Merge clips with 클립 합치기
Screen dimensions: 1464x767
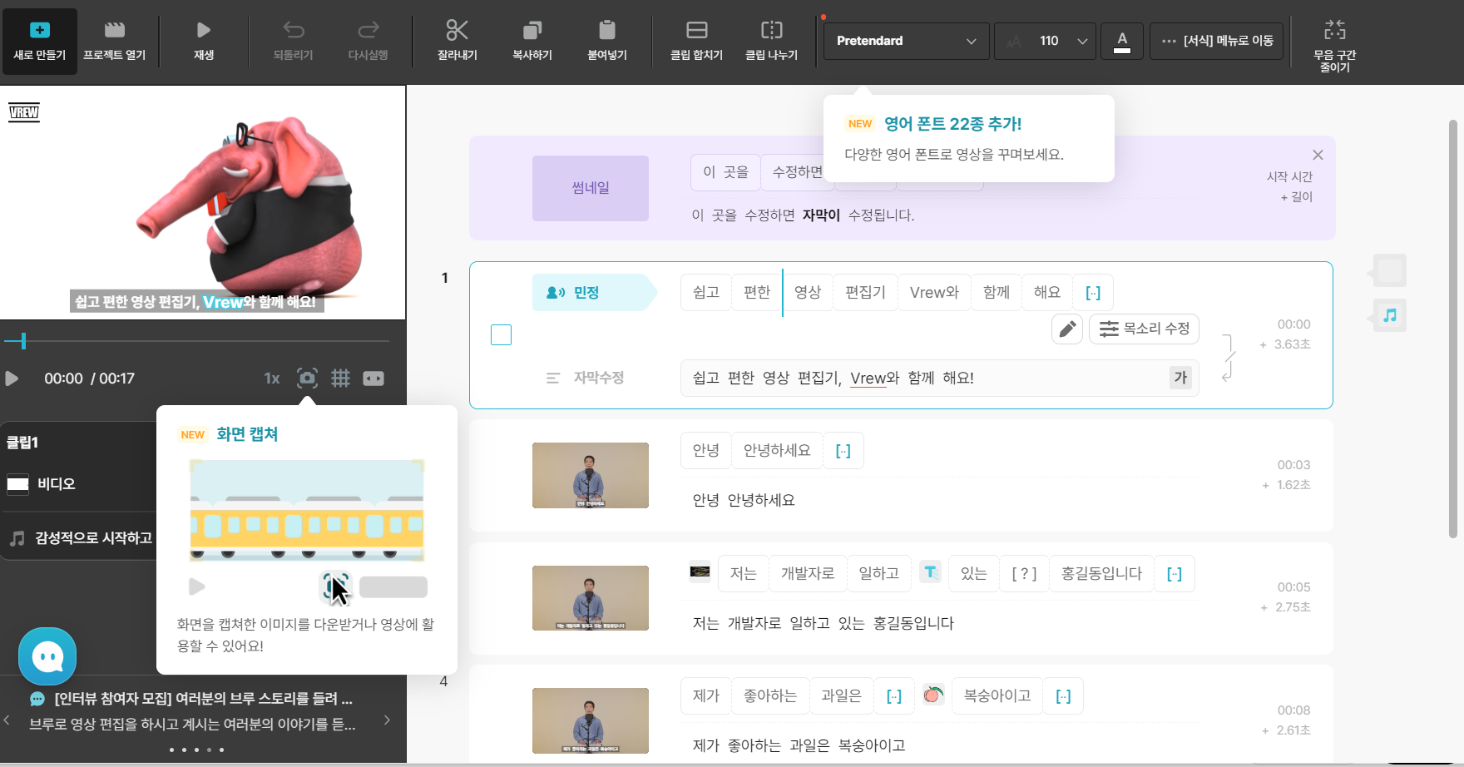697,41
